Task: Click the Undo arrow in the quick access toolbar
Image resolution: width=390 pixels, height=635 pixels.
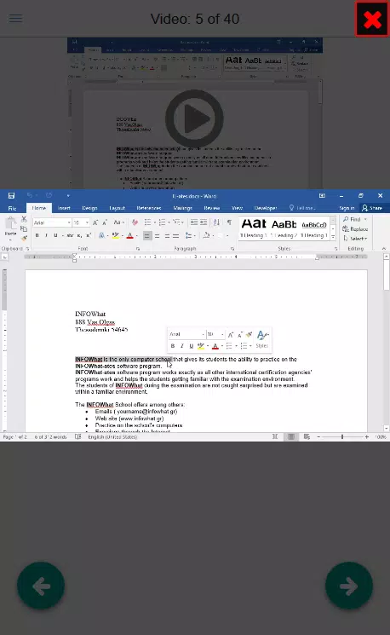Action: tap(30, 195)
